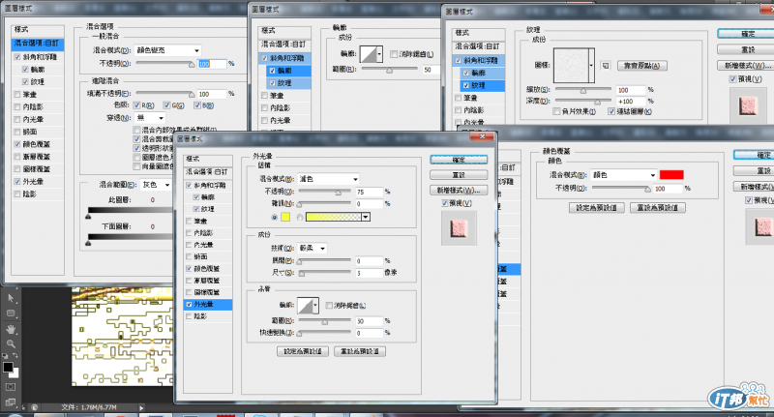Click new preset from pattern icon in Texture dialog
This screenshot has width=774, height=417.
[x=606, y=66]
